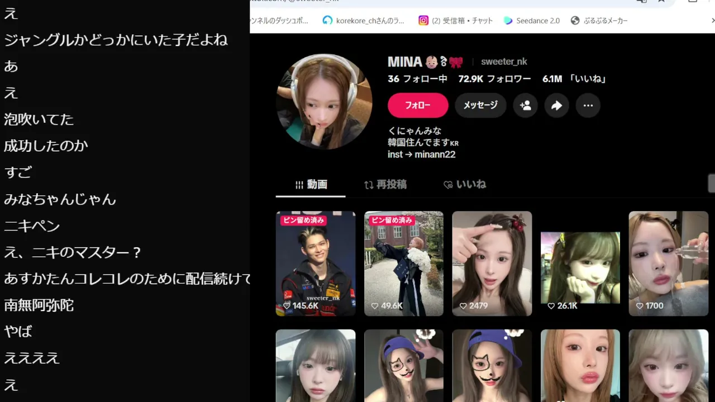Open the ぷるぷるメーカー bookmark
The image size is (715, 402).
599,21
